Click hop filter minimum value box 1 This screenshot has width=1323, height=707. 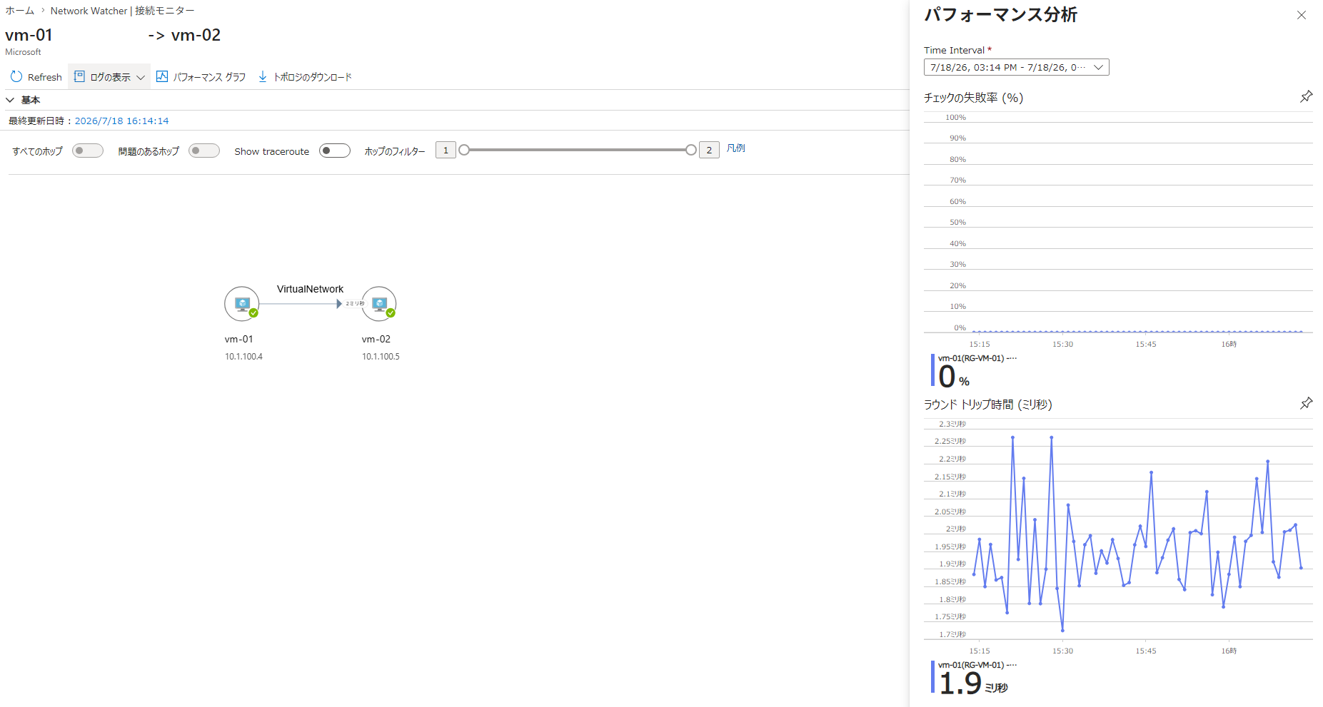coord(446,150)
